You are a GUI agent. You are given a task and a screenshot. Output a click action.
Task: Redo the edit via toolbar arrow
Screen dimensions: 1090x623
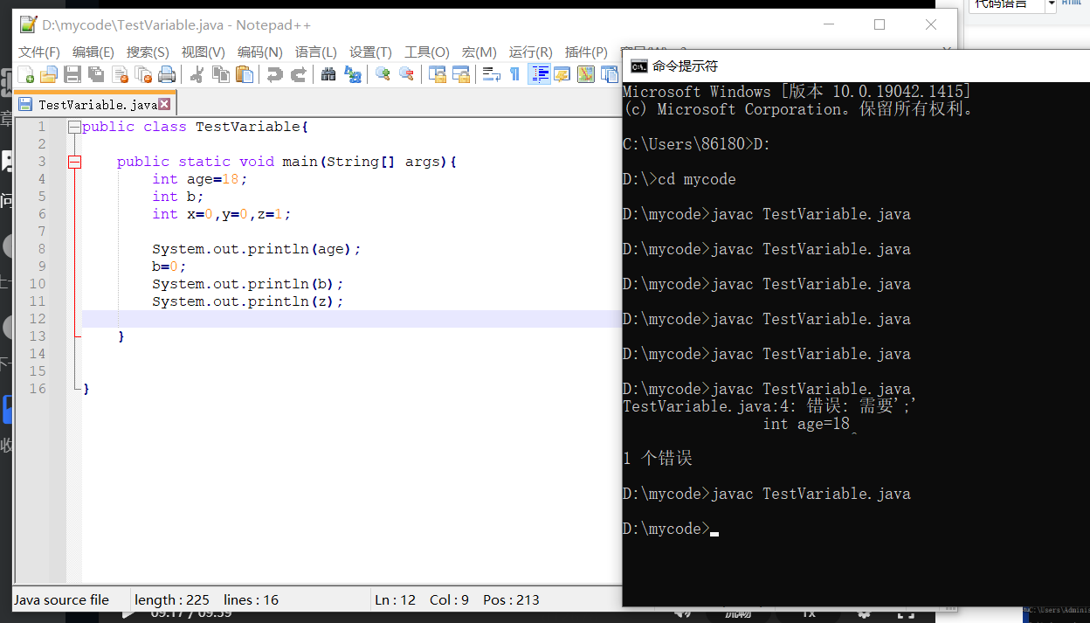(x=298, y=74)
